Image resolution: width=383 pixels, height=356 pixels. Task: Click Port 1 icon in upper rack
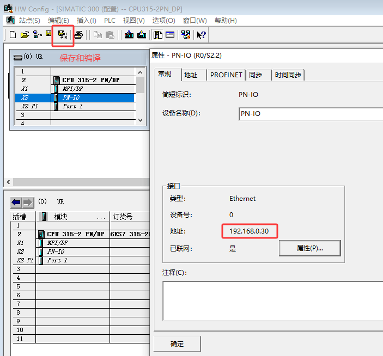(x=56, y=106)
